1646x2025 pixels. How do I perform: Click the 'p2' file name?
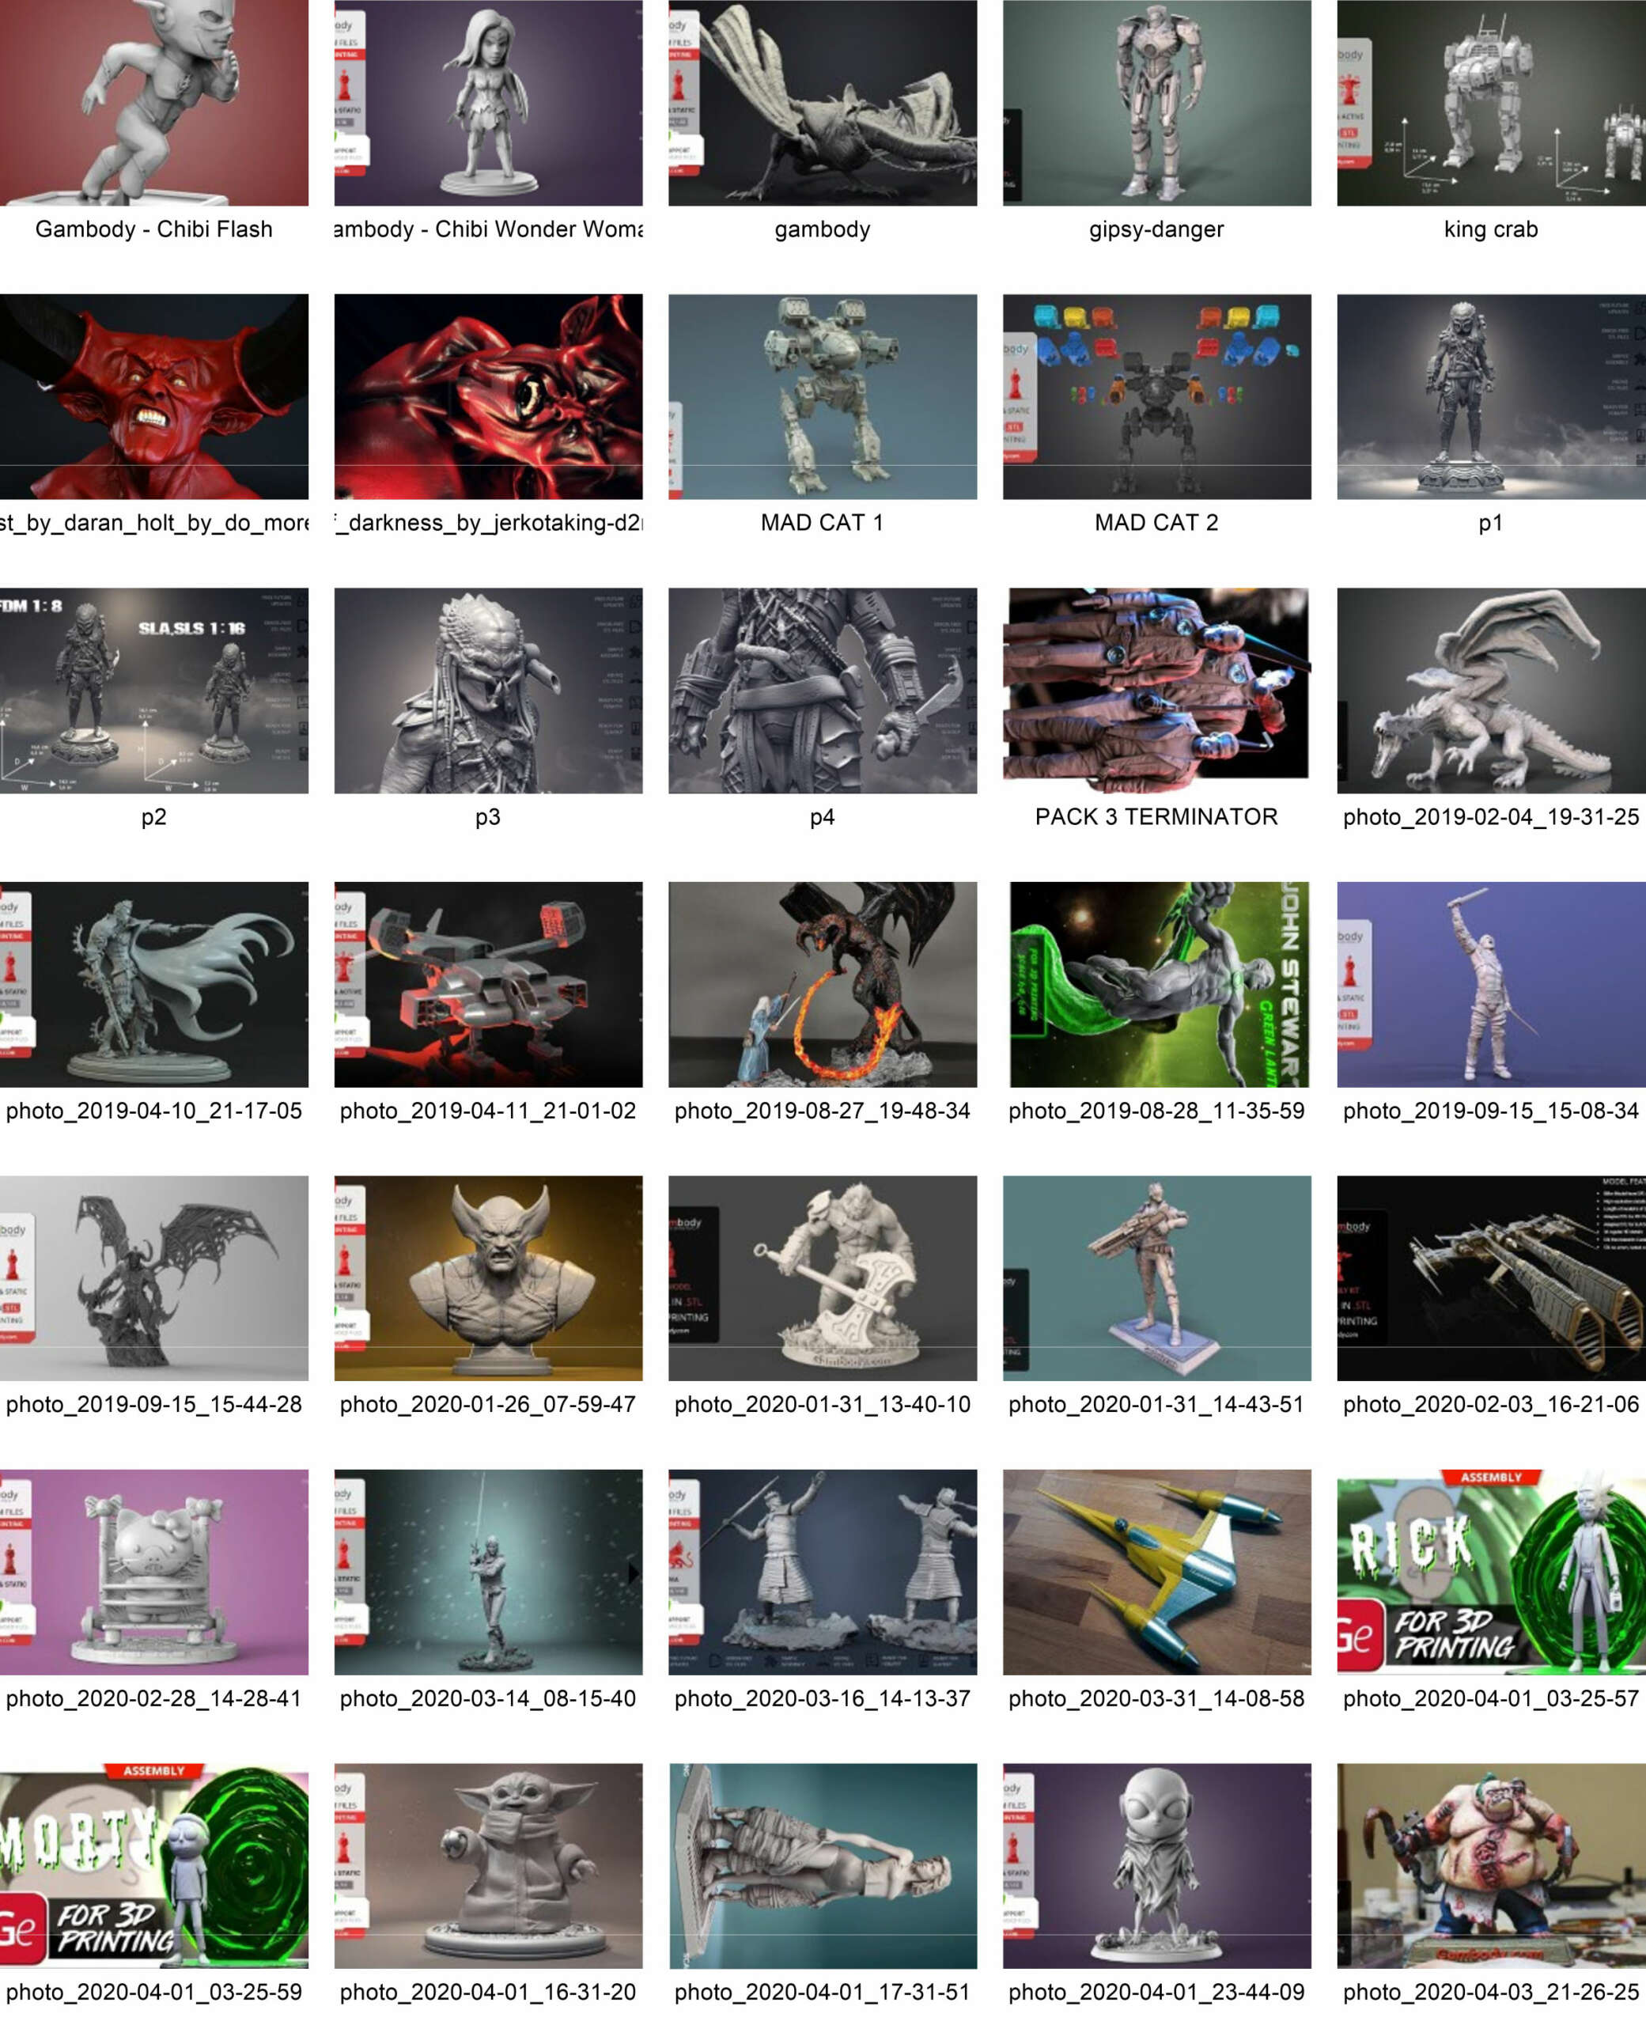pyautogui.click(x=153, y=817)
